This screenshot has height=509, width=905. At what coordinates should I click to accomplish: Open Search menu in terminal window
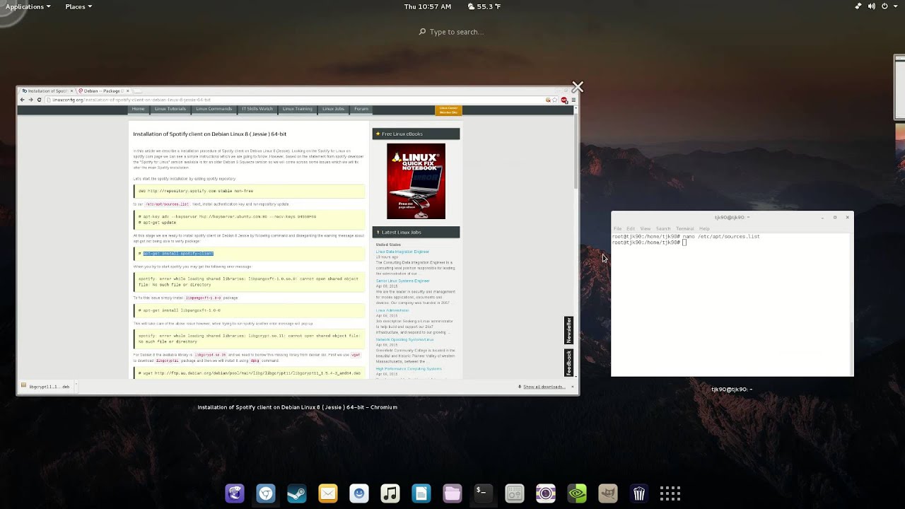tap(663, 228)
